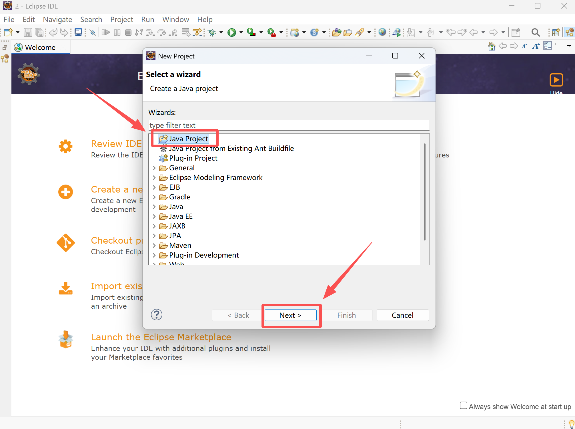Click the Debug bug icon

coord(212,33)
